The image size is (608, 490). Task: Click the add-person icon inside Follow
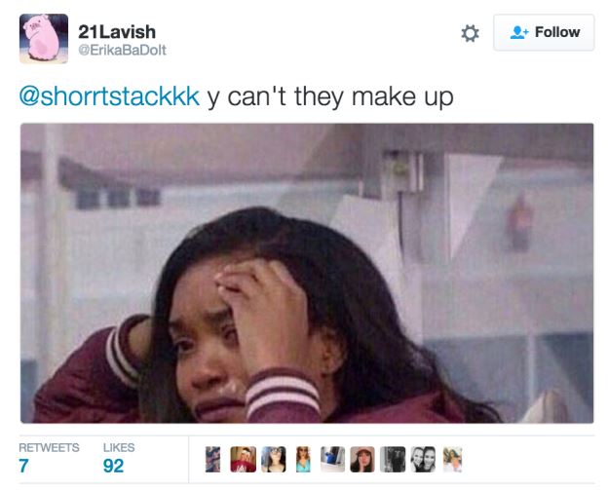[519, 32]
